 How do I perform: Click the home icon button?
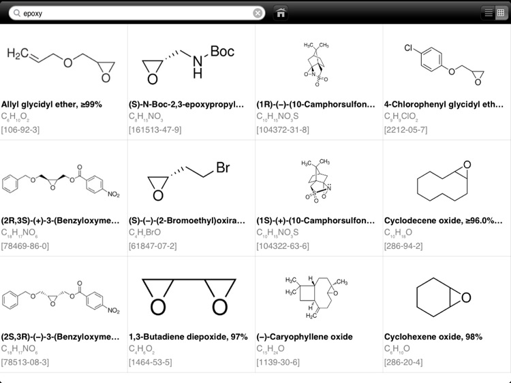pos(281,13)
